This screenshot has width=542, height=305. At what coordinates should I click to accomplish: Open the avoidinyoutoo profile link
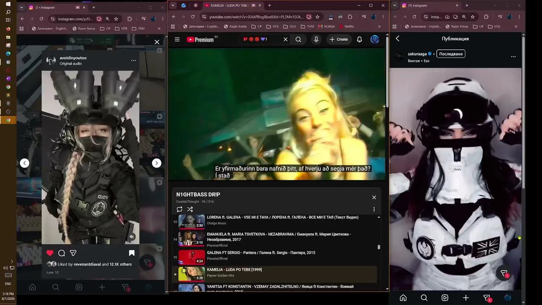73,58
